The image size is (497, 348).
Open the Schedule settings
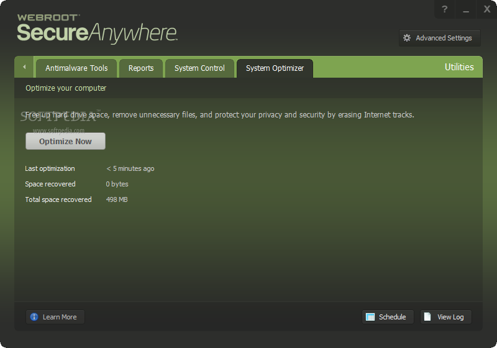pos(388,317)
